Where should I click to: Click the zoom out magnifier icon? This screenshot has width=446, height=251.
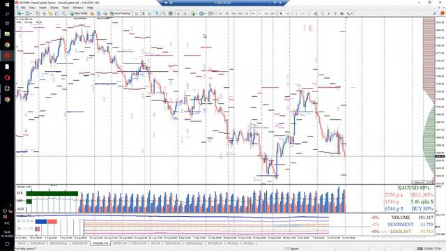click(164, 13)
